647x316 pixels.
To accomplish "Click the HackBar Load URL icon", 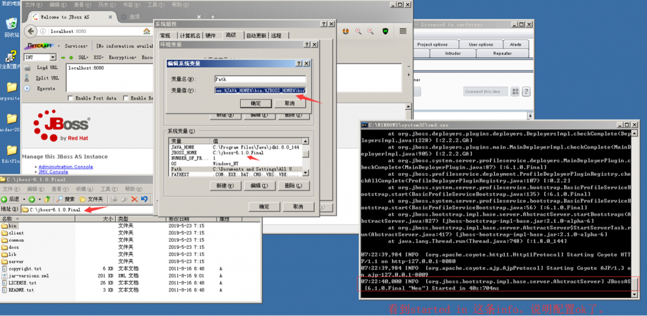I will pos(28,68).
